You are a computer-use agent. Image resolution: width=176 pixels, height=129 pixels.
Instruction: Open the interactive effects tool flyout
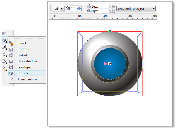click(x=4, y=40)
